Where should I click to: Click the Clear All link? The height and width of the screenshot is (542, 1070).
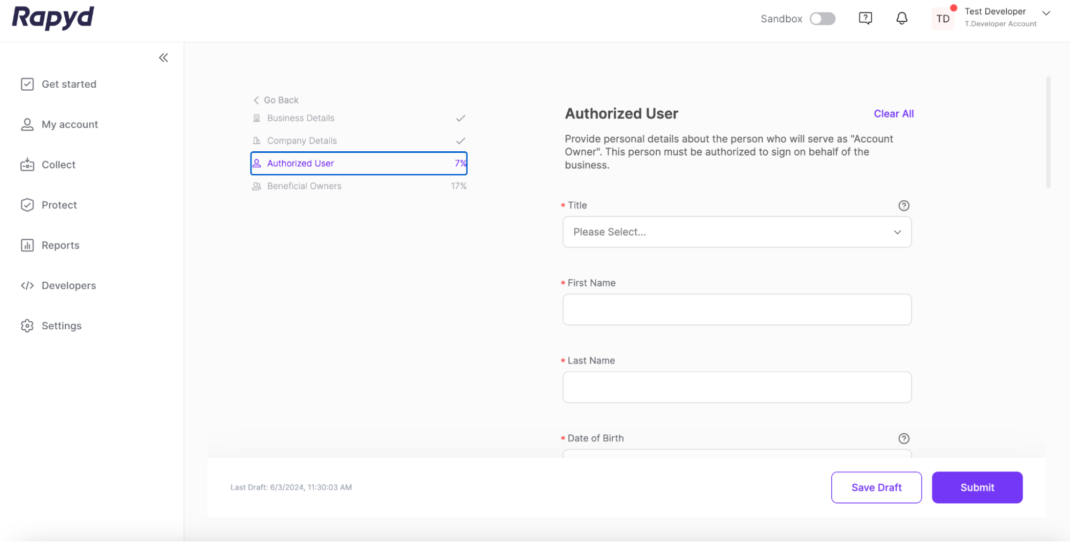[893, 114]
